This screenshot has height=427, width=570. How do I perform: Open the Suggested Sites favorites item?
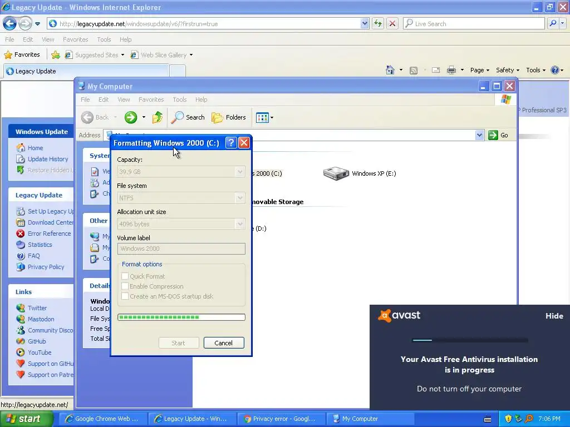tap(95, 55)
